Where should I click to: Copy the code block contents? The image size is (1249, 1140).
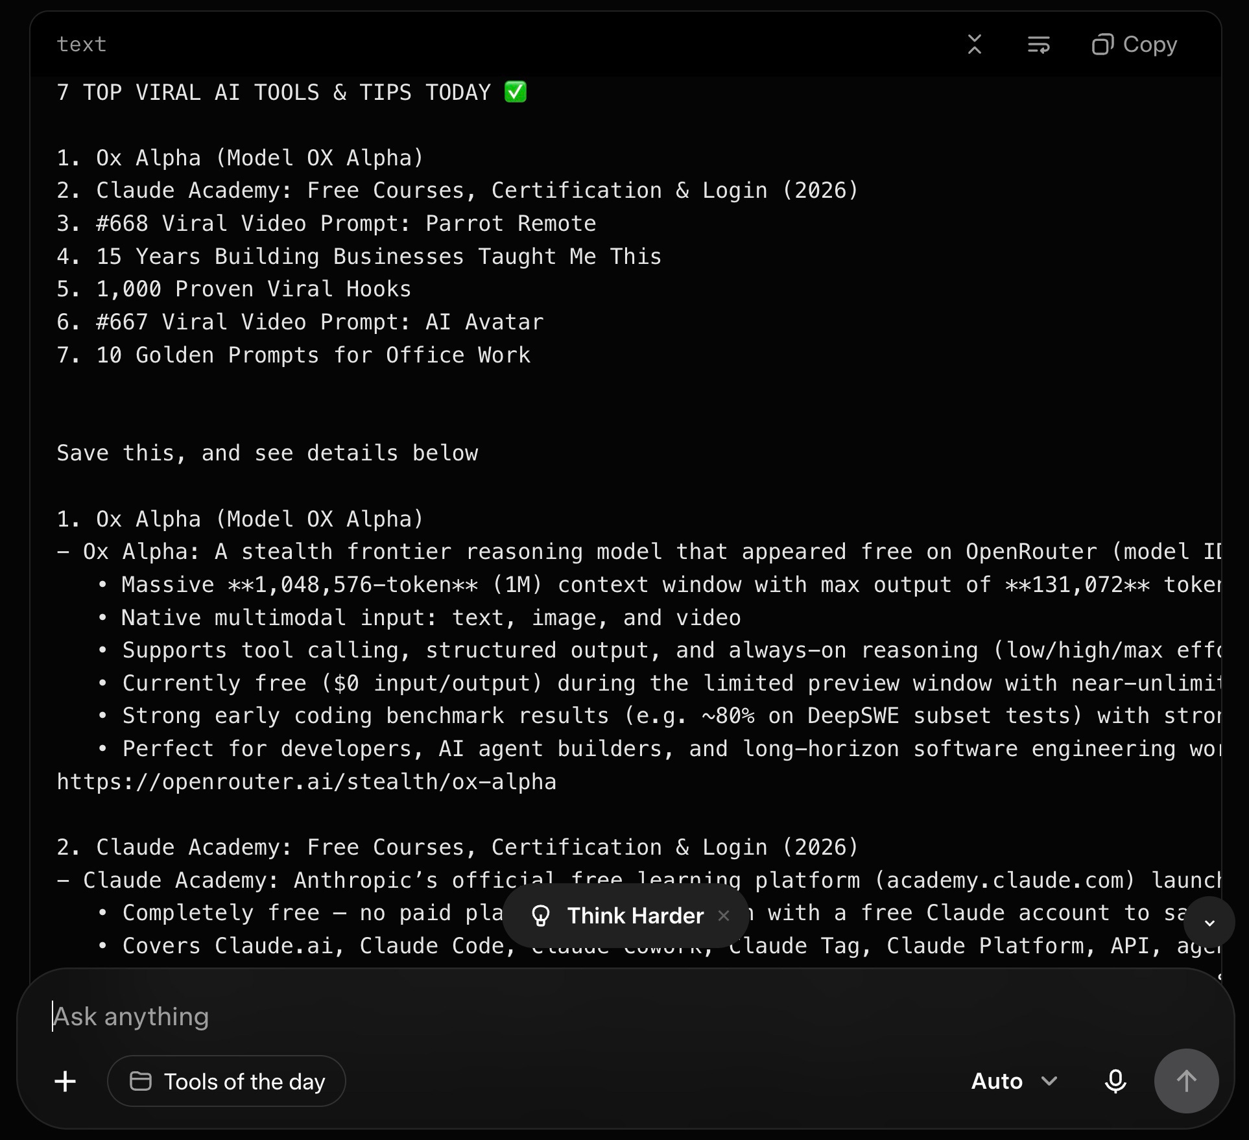coord(1134,44)
